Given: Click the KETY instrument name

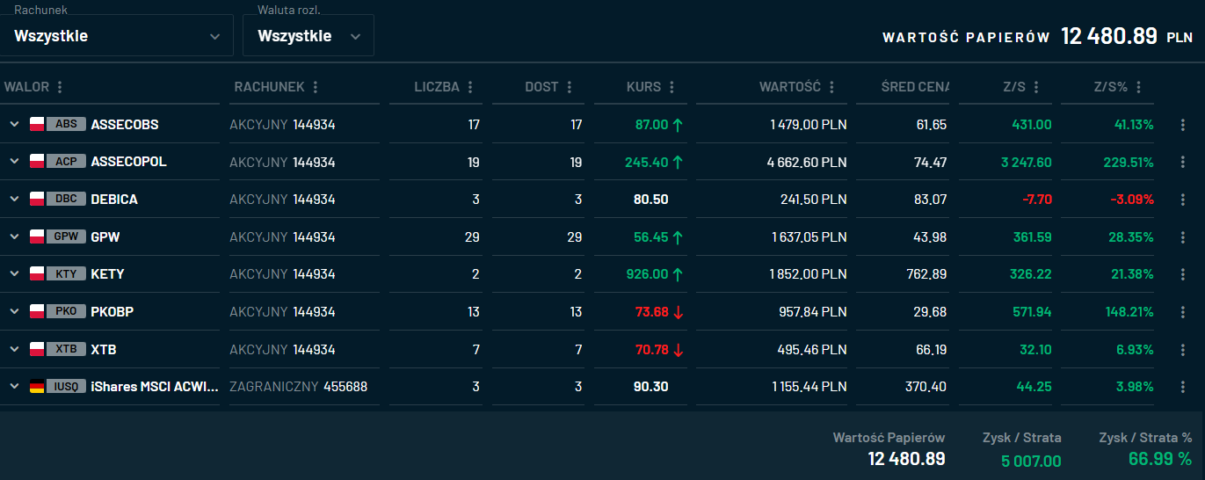Looking at the screenshot, I should pos(107,274).
